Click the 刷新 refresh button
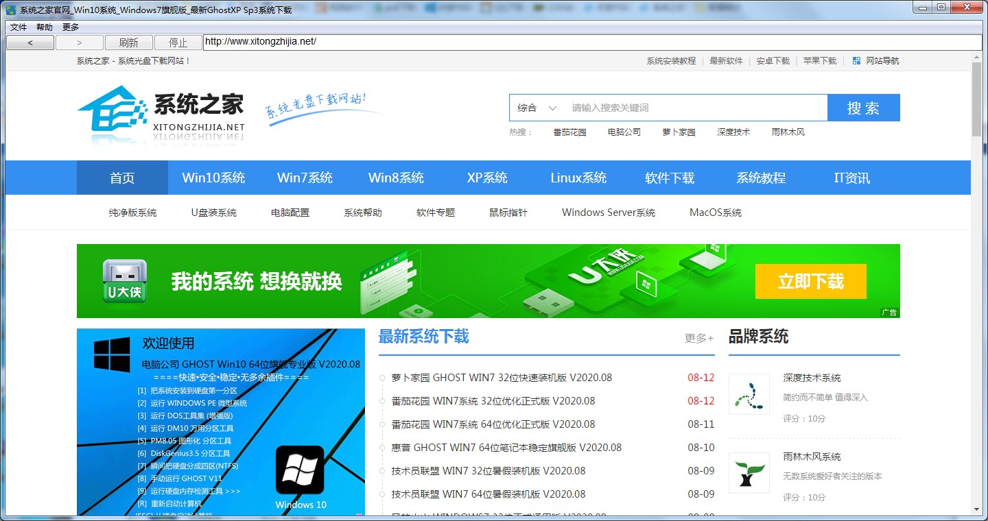 (x=128, y=43)
